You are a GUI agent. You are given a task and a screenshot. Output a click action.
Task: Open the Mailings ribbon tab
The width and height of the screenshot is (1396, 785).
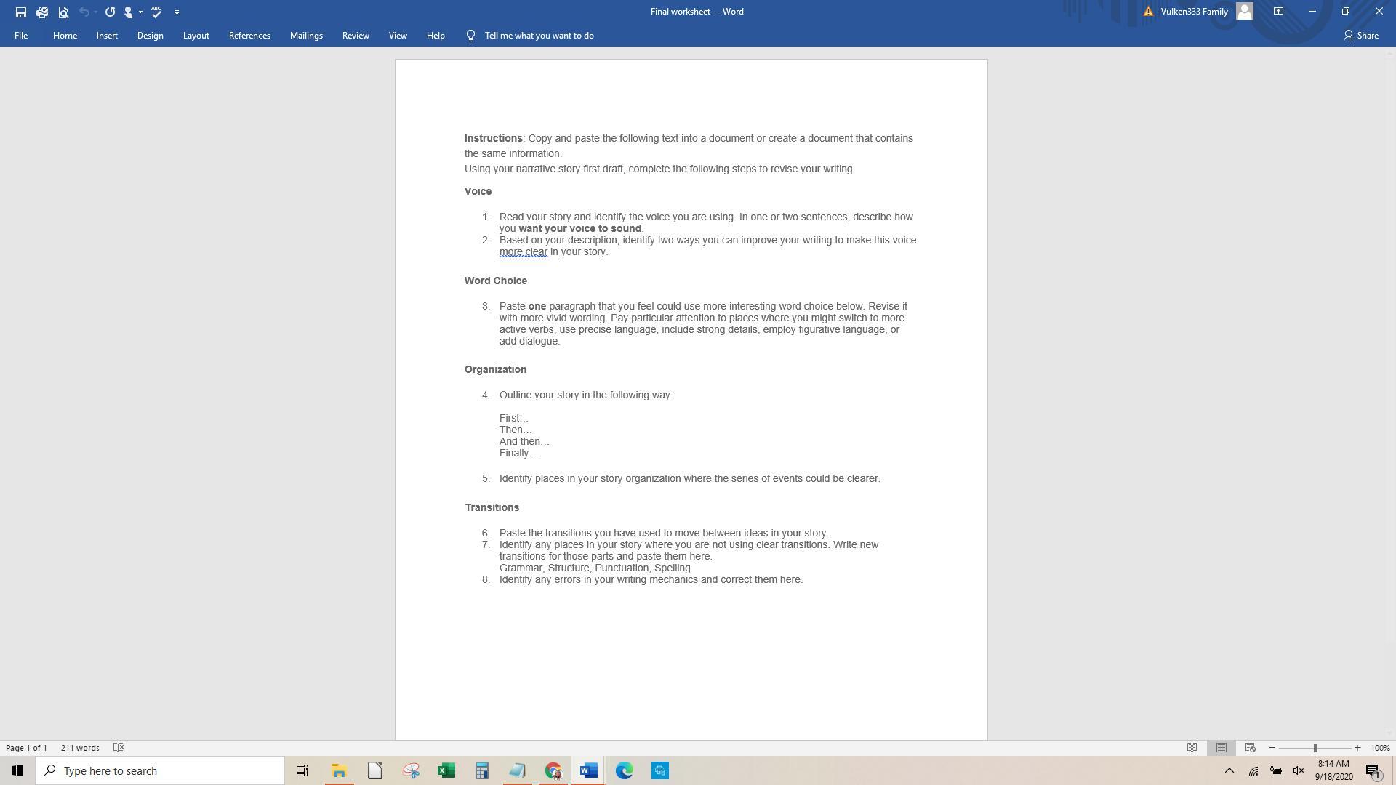(306, 35)
